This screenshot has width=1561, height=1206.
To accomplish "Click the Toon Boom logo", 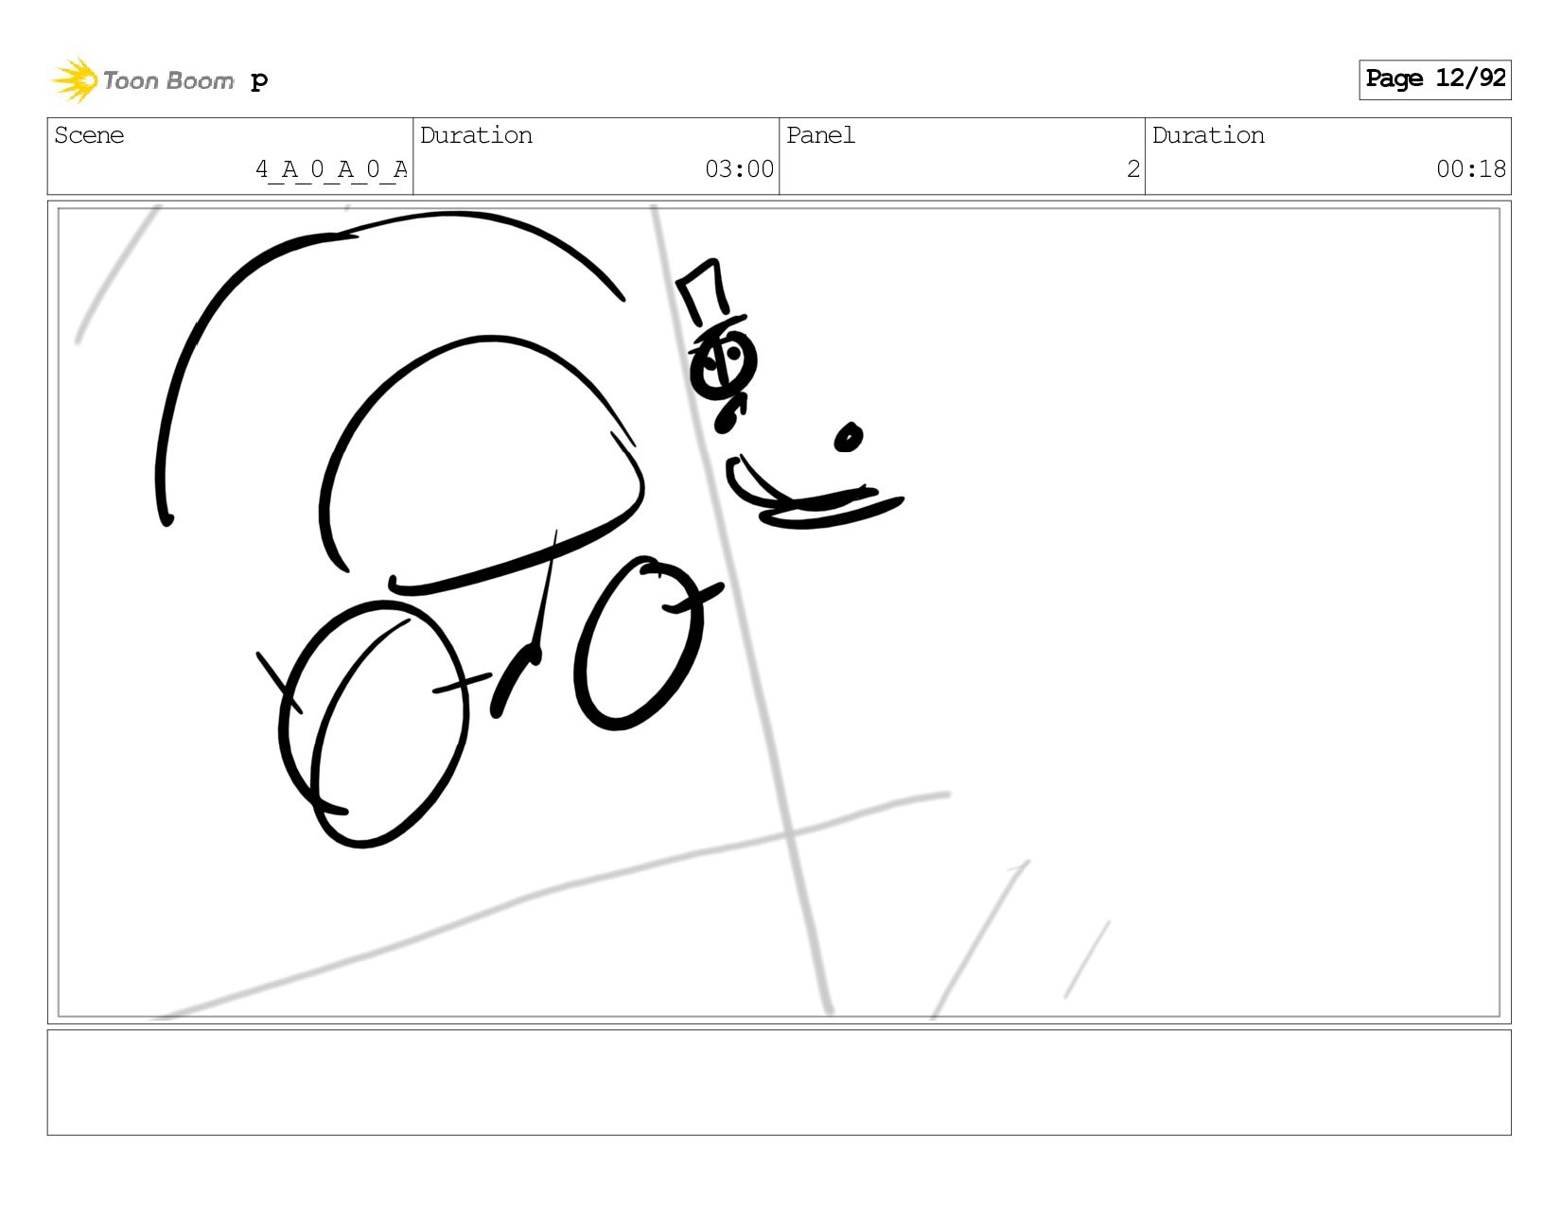I will pos(142,80).
